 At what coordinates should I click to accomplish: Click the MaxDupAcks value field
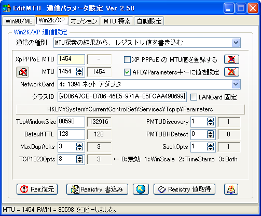point(67,147)
